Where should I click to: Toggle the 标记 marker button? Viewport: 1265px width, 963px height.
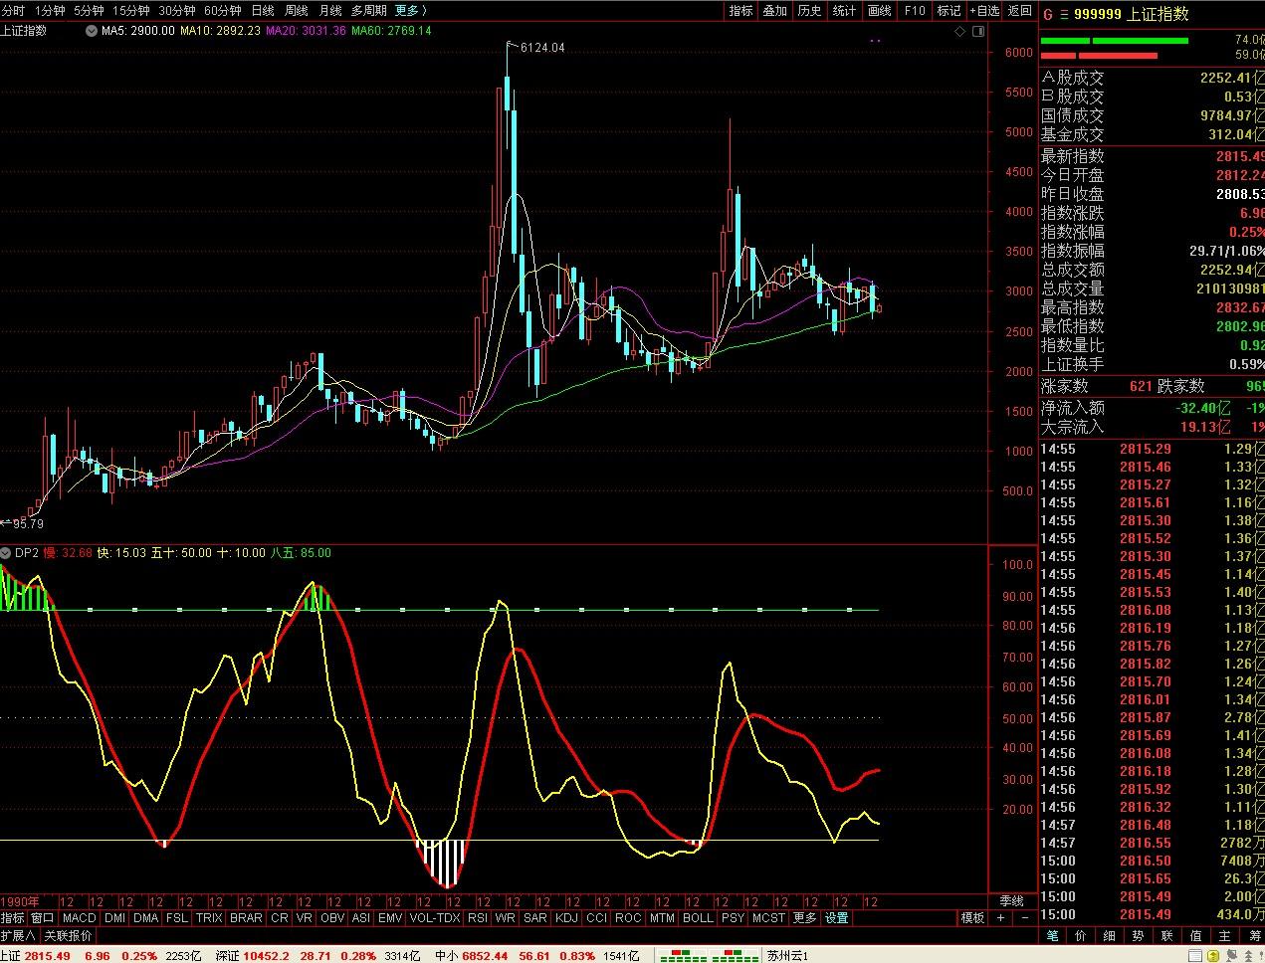(949, 11)
